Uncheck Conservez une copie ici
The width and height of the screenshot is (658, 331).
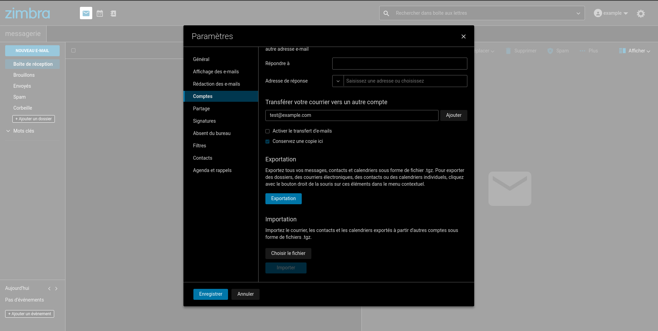[x=267, y=141]
